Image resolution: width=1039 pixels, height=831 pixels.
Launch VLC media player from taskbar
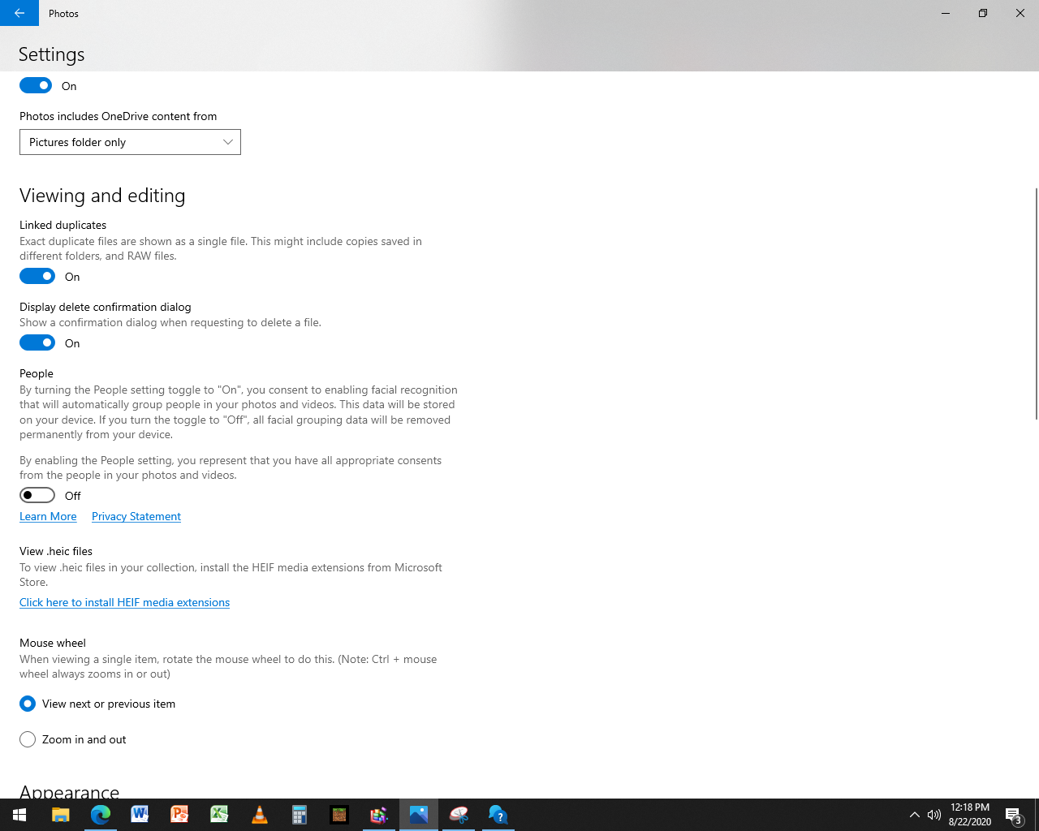click(x=259, y=815)
